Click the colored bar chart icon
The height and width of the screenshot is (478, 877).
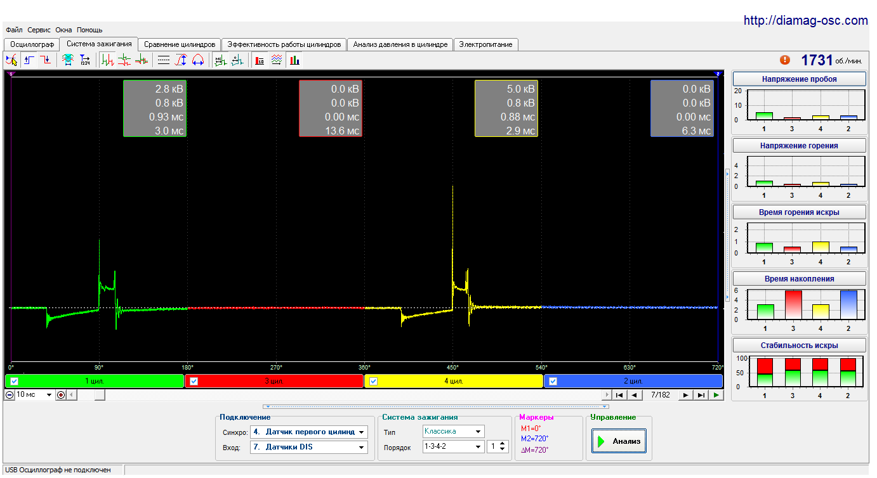[294, 60]
